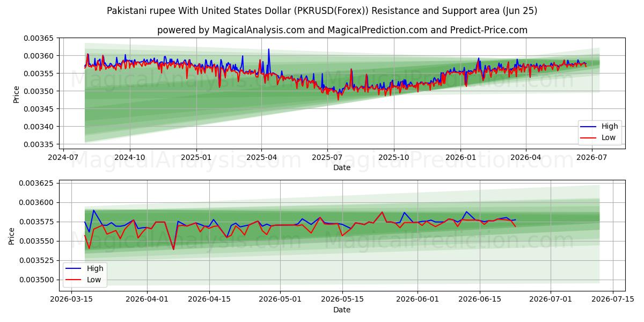Click the 2026-06-15 date tick label
This screenshot has width=644, height=322.
(479, 300)
